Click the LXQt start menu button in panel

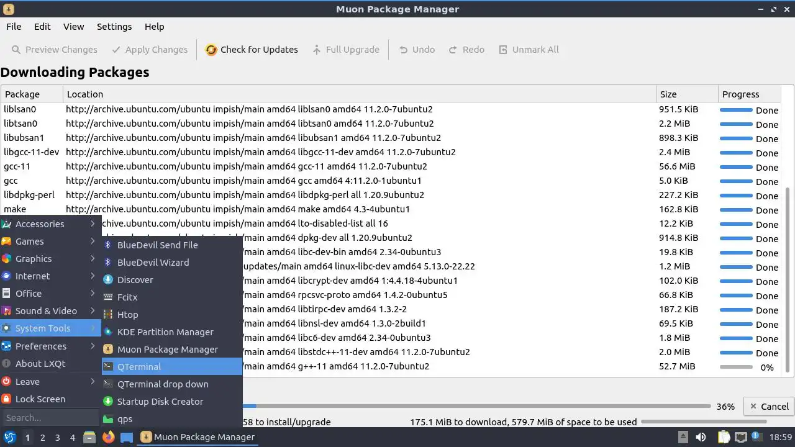[x=9, y=437]
